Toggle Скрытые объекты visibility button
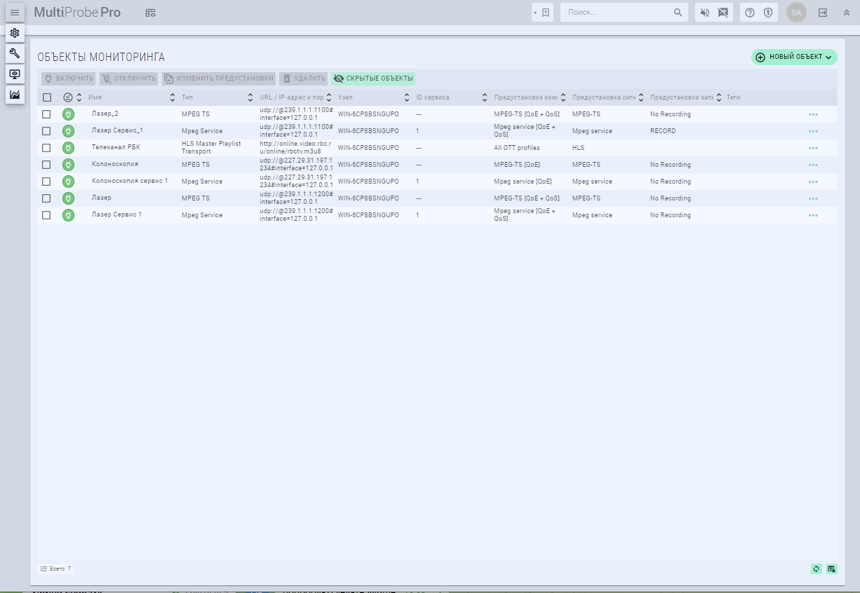Image resolution: width=860 pixels, height=593 pixels. 373,79
